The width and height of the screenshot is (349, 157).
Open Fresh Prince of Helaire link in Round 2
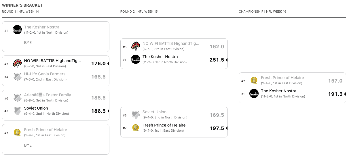click(x=164, y=125)
